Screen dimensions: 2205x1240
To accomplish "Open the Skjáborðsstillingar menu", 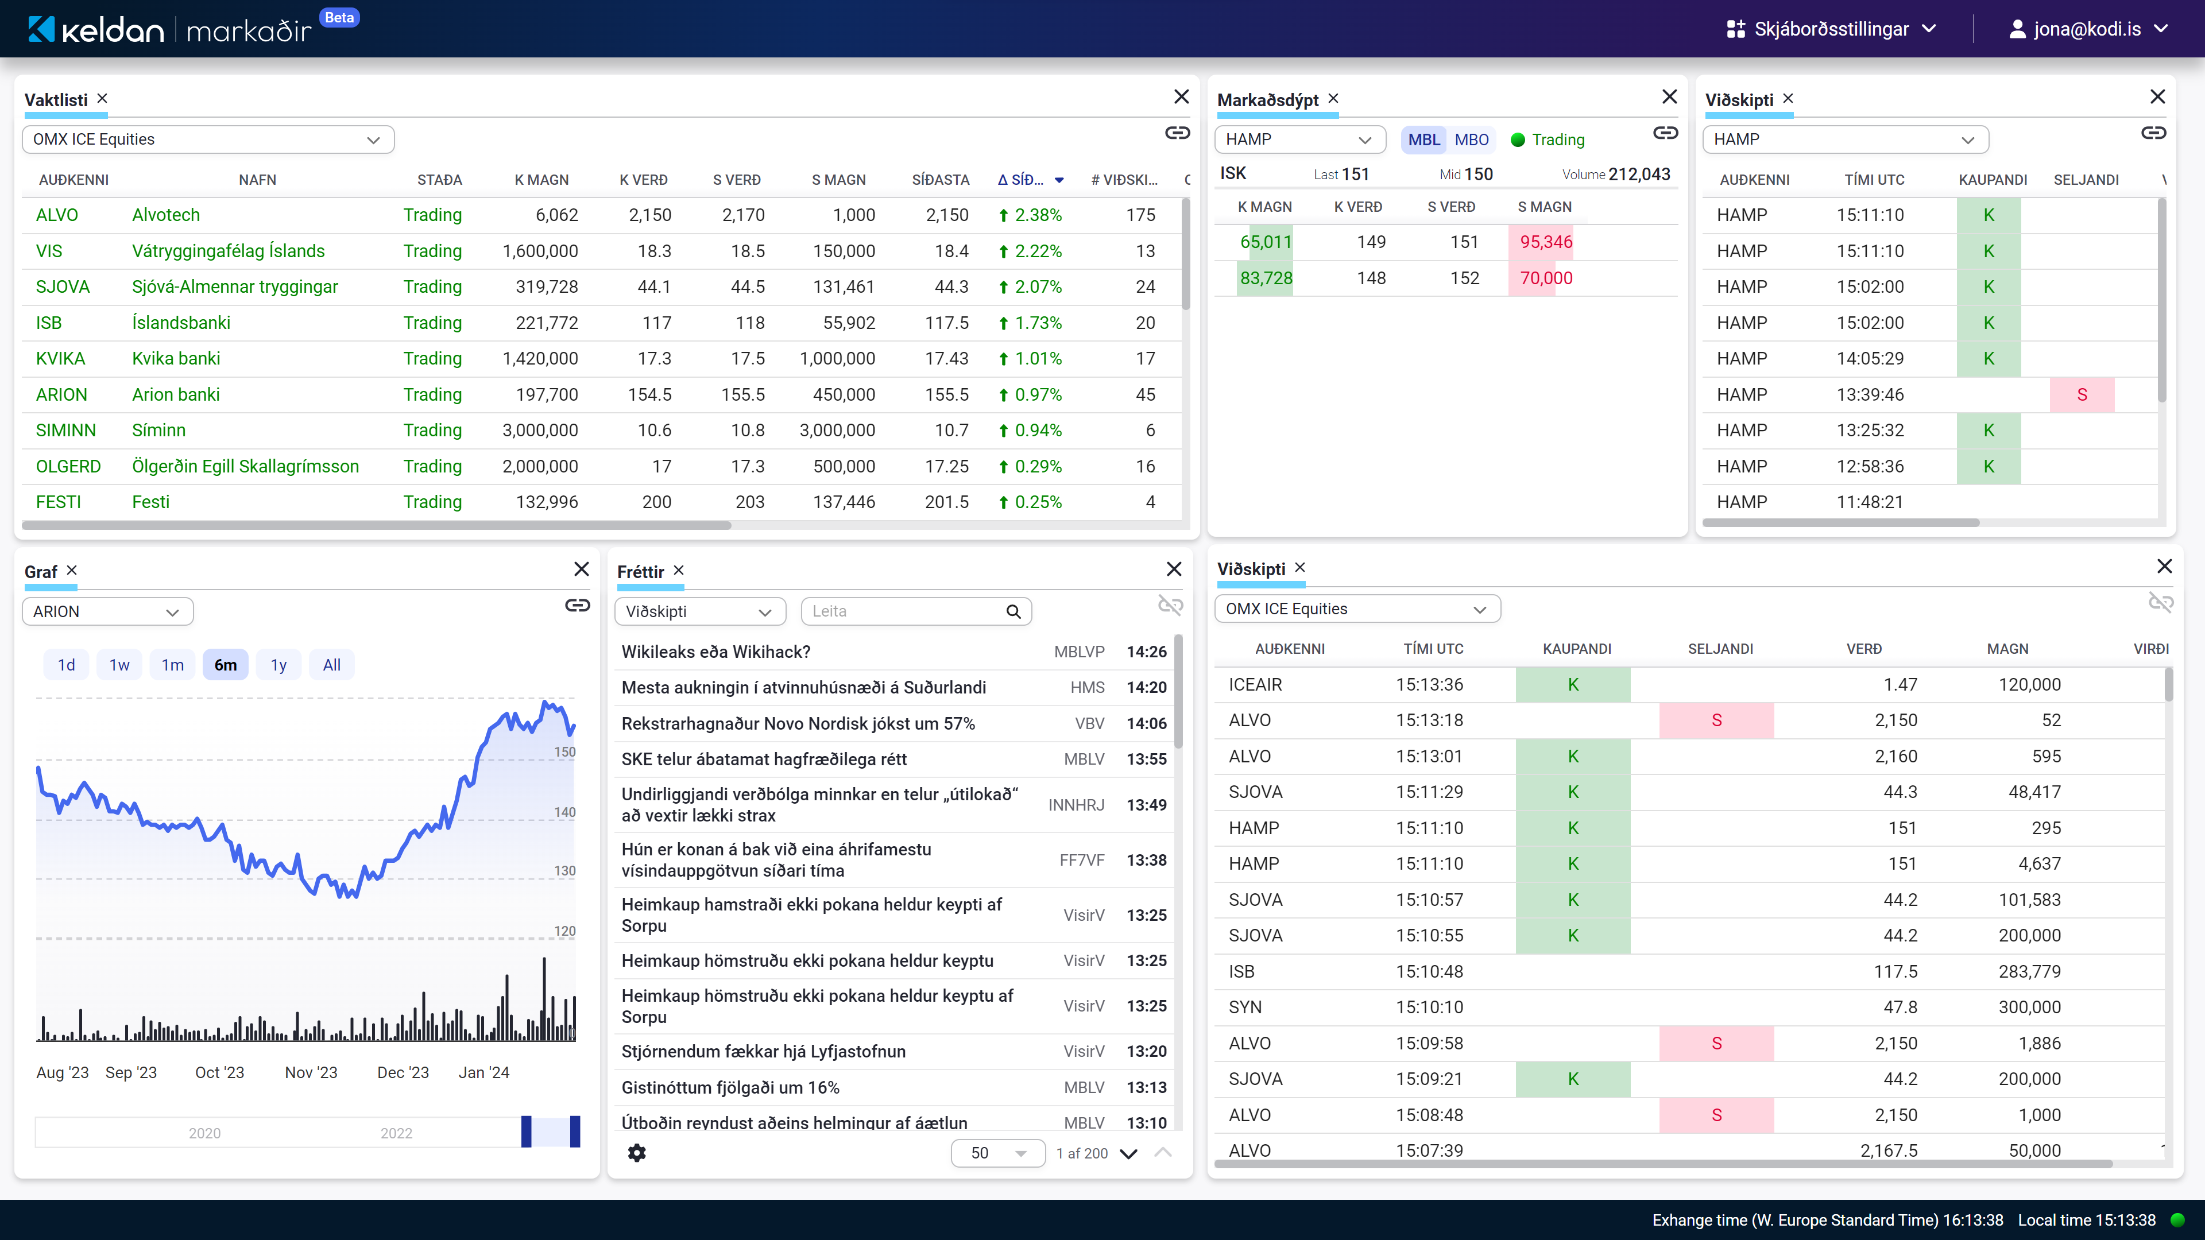I will pyautogui.click(x=1831, y=29).
